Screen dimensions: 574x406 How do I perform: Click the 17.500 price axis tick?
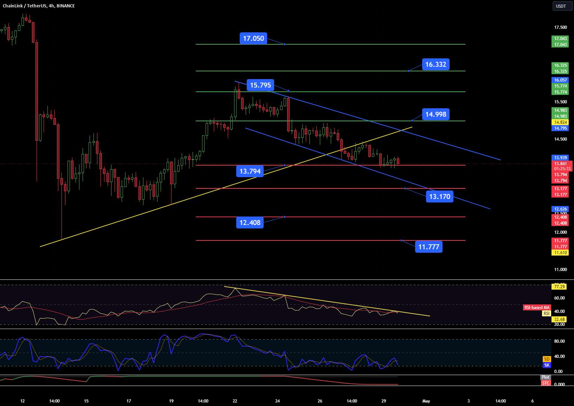pos(560,27)
